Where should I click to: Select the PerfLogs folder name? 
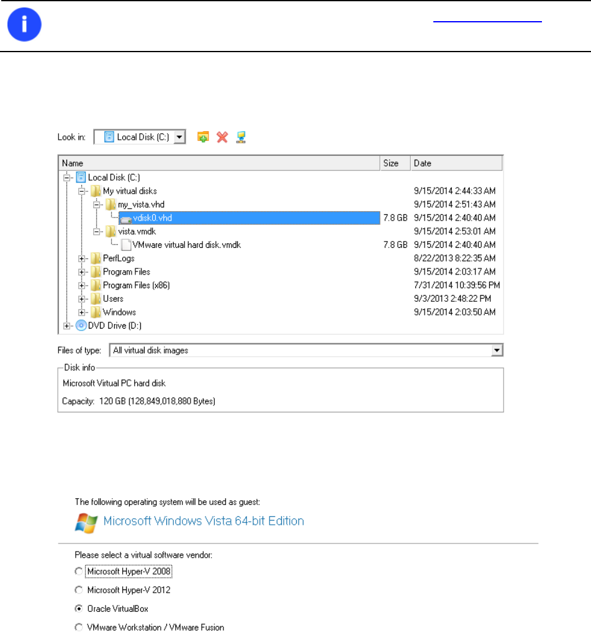coord(119,258)
